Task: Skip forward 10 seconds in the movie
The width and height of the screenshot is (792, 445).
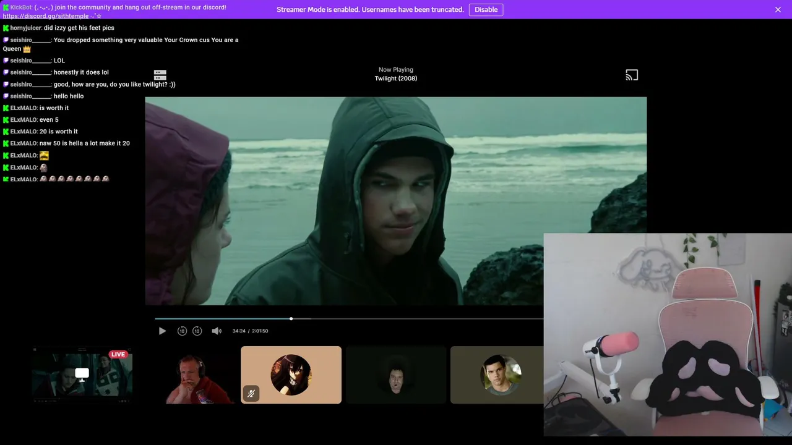Action: pos(197,331)
